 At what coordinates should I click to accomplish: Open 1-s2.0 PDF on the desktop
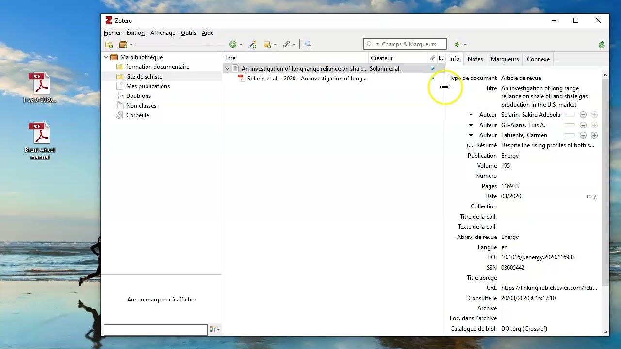point(40,87)
